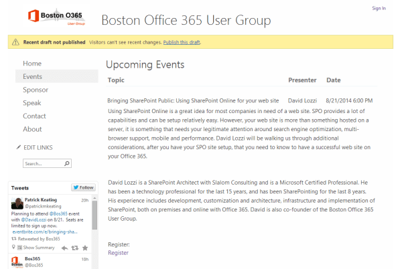Click the 18h timestamp on Bos365 tweet
The width and height of the screenshot is (402, 269).
pos(85,259)
